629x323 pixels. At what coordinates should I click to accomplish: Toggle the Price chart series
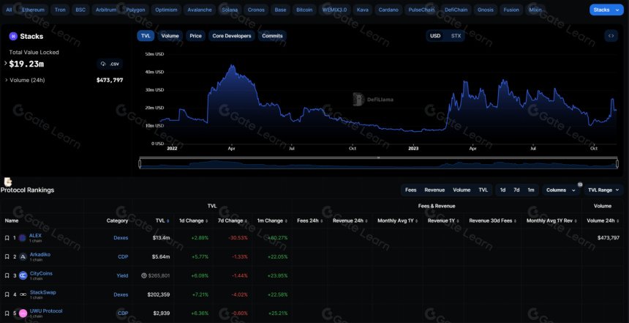click(195, 36)
